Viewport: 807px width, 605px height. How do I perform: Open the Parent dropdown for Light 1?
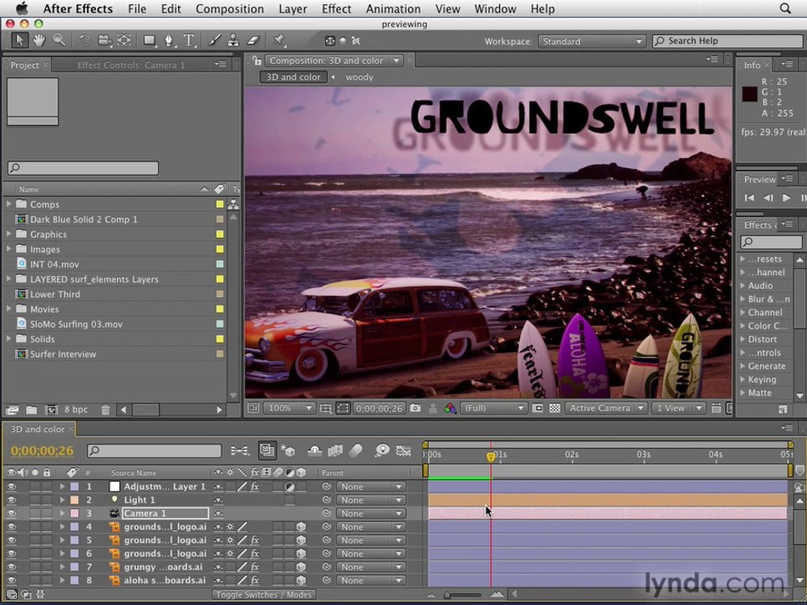(x=370, y=500)
